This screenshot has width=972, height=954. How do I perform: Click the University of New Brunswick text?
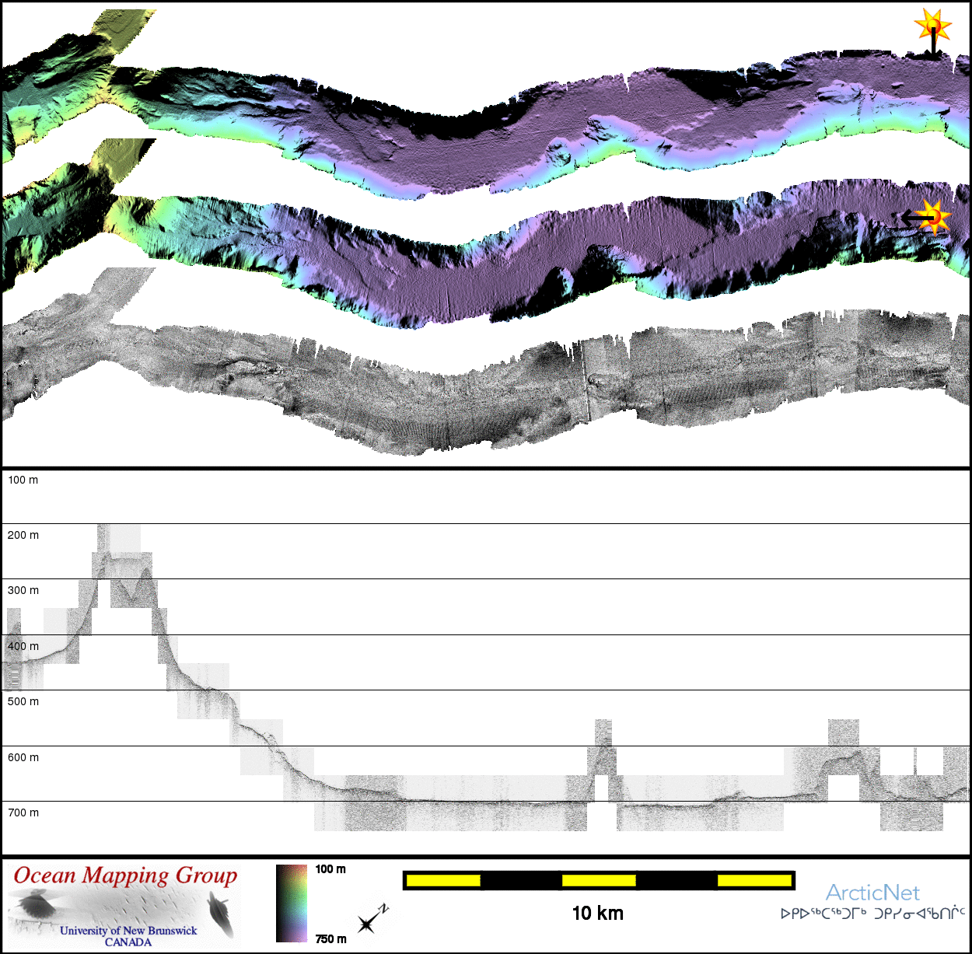(x=128, y=931)
